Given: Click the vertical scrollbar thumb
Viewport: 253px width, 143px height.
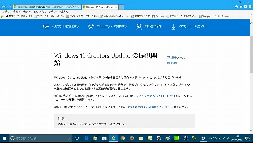Looking at the screenshot, I should tap(251, 55).
